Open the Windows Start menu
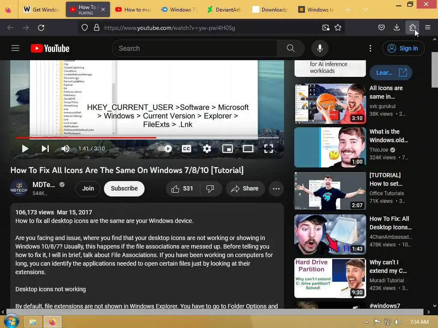 click(x=11, y=321)
